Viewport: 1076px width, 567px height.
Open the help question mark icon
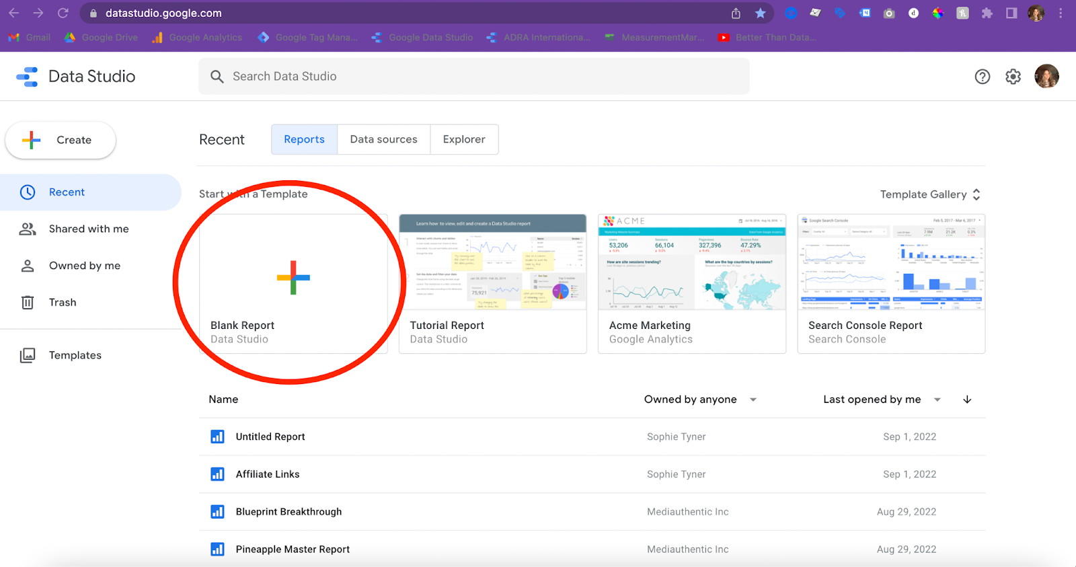coord(983,77)
